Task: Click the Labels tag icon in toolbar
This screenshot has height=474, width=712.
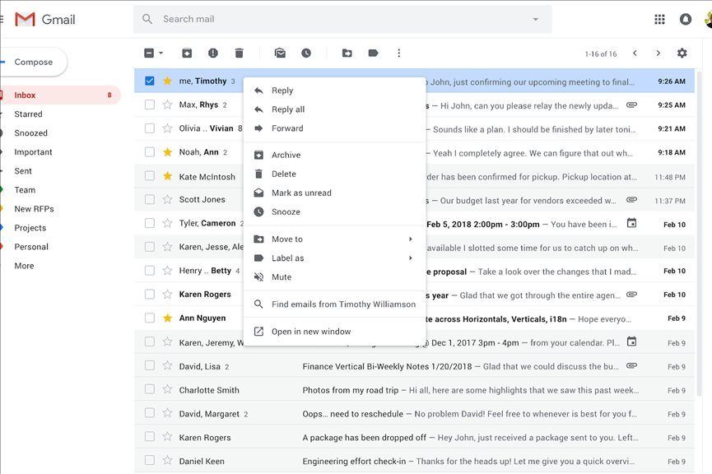Action: [x=373, y=53]
